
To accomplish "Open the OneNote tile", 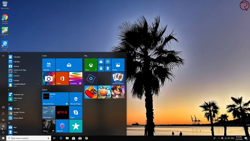I will click(x=76, y=78).
